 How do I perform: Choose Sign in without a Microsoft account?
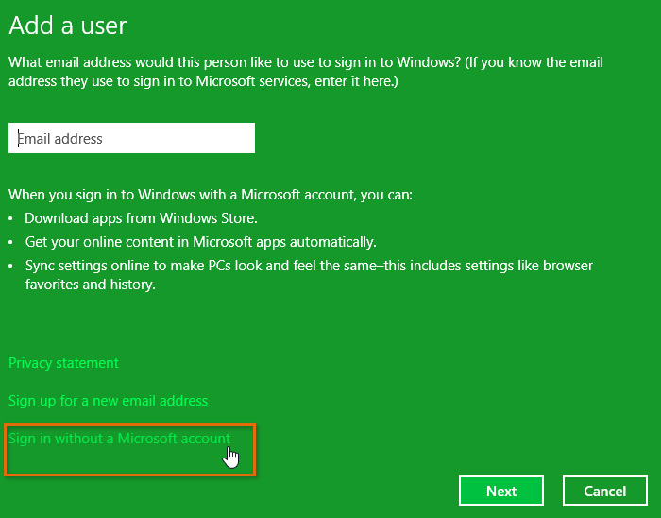[x=119, y=439]
